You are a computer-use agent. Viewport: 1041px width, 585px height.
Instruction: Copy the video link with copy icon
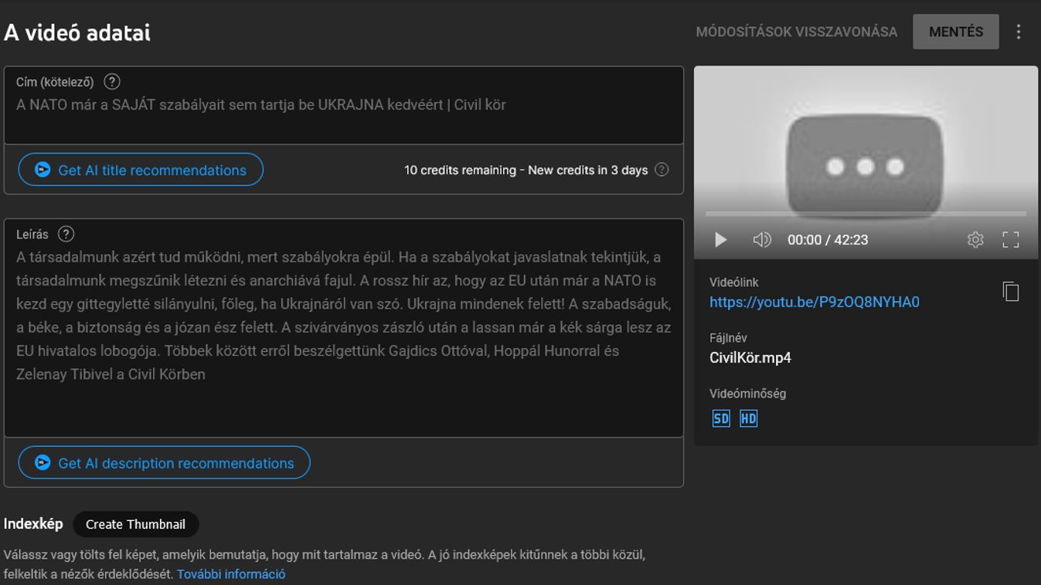1010,291
